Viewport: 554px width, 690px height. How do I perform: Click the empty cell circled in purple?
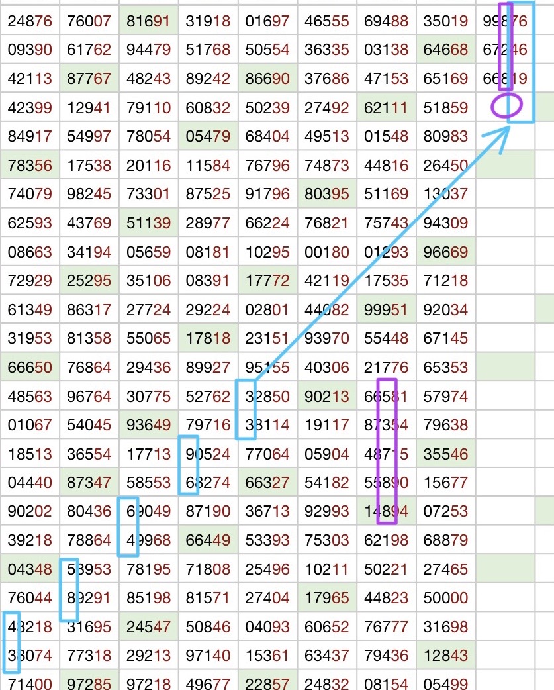(506, 106)
